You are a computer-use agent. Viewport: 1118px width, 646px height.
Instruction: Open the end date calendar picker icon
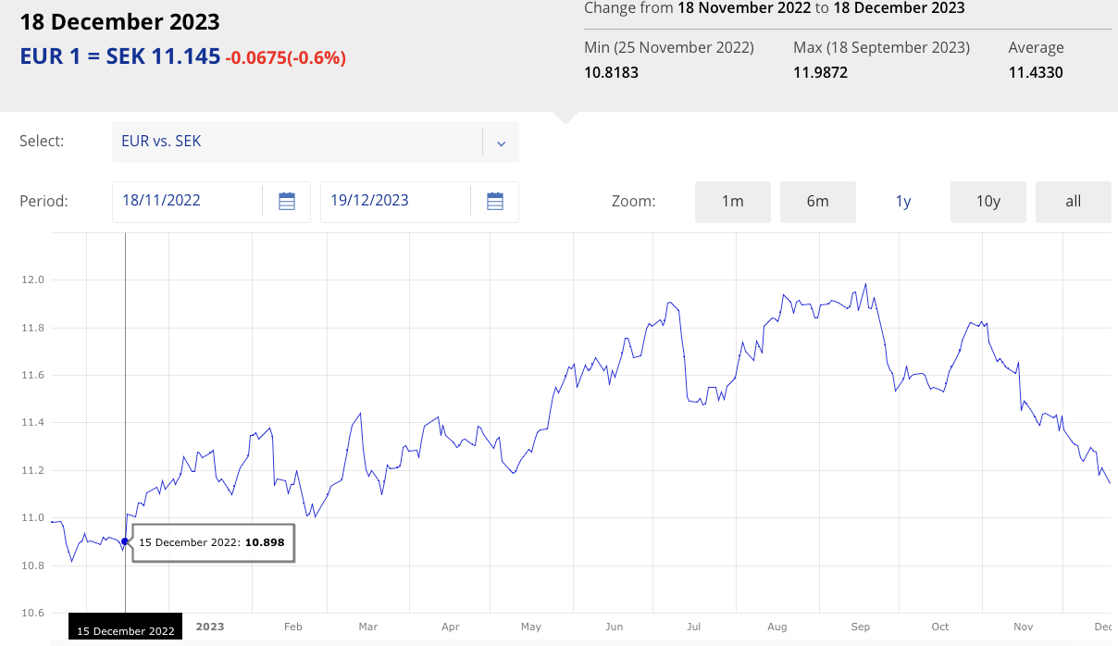click(495, 201)
